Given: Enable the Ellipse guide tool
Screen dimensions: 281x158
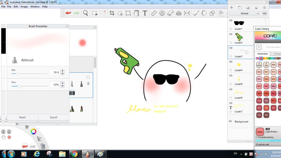Looking at the screenshot, I should 162,13.
